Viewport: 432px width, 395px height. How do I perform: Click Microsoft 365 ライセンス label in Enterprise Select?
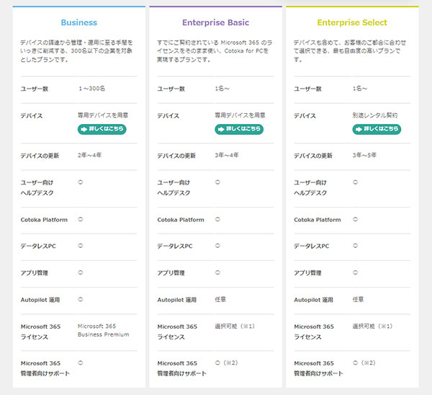point(314,332)
